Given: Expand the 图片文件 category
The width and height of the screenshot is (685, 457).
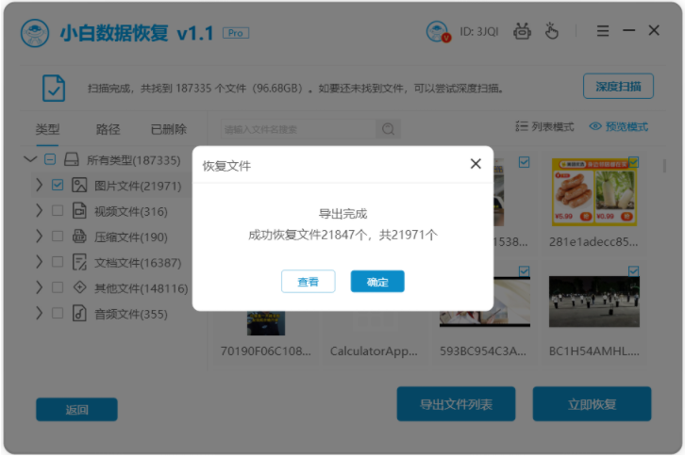Looking at the screenshot, I should pyautogui.click(x=39, y=185).
